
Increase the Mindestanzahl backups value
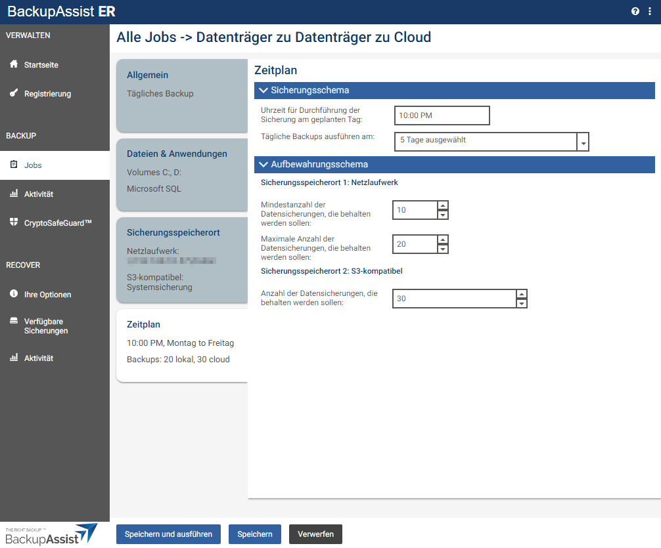[x=443, y=205]
